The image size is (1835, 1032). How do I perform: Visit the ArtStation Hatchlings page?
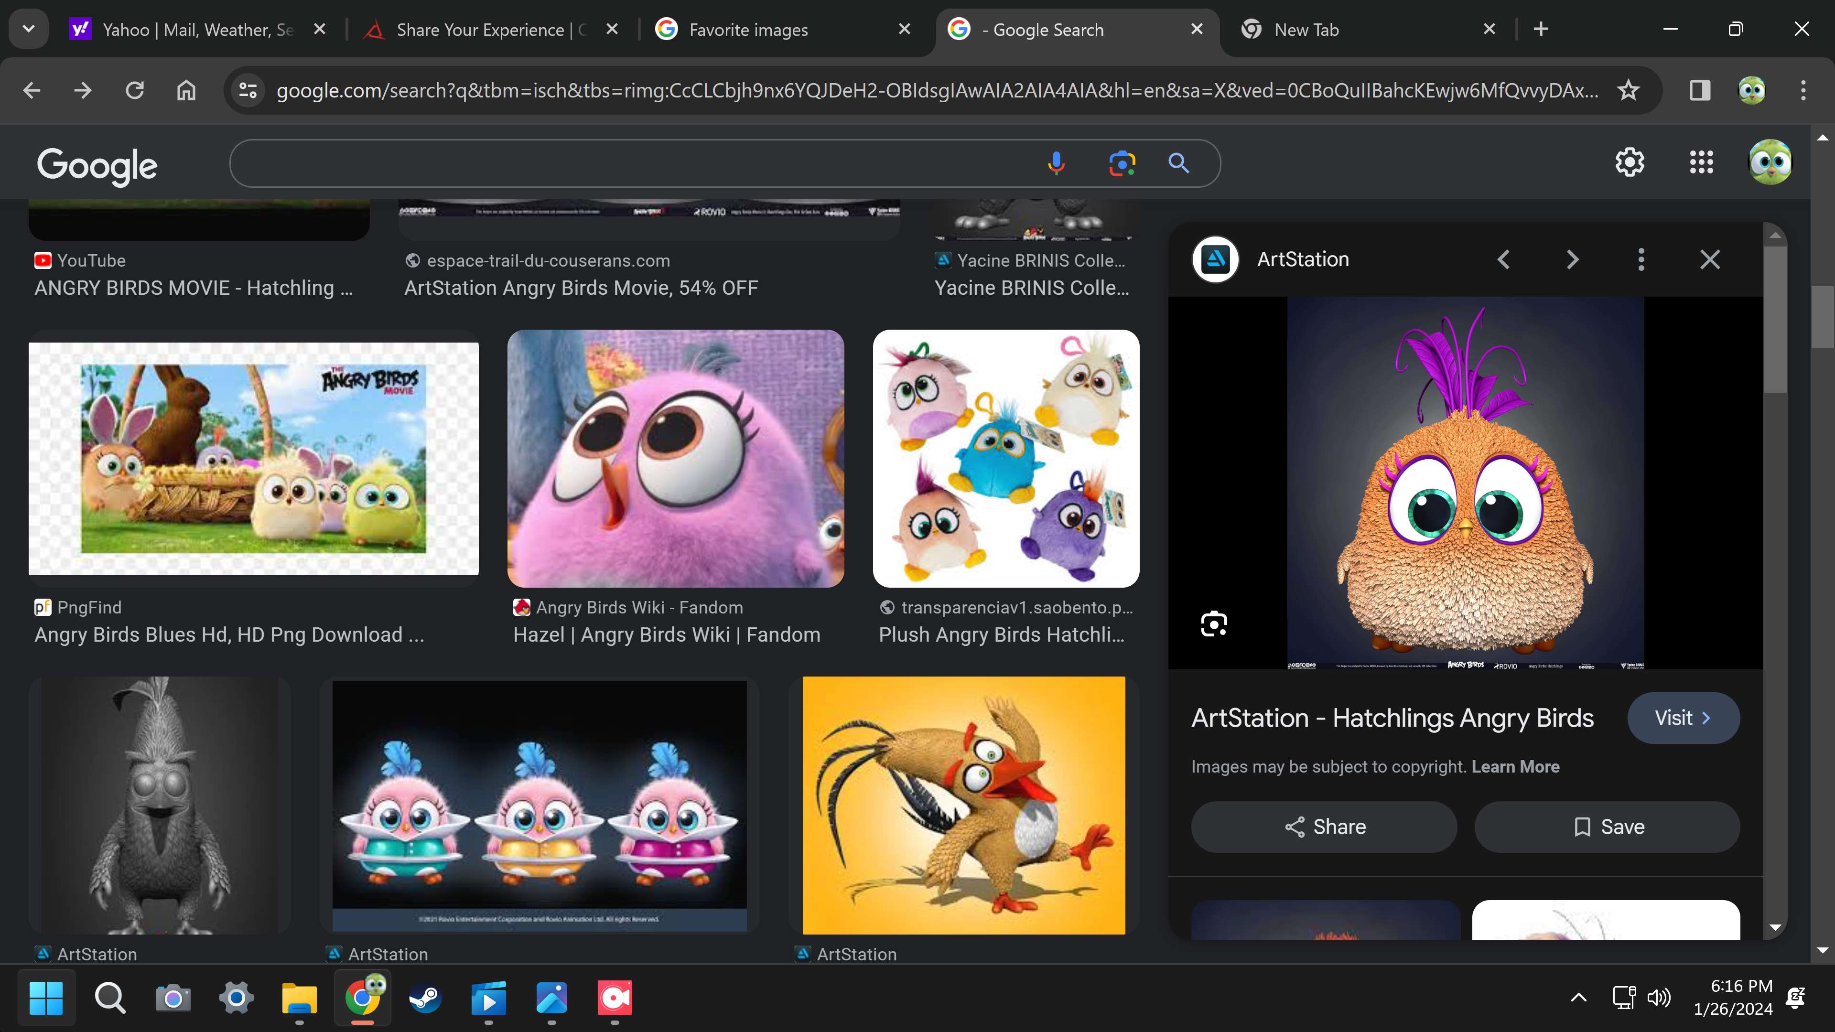coord(1683,718)
